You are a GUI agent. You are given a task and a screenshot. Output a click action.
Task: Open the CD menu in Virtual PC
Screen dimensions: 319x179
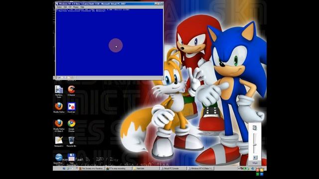tap(70, 7)
